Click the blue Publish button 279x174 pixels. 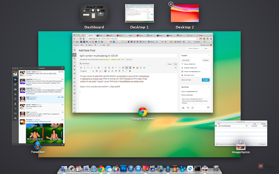coord(206,80)
